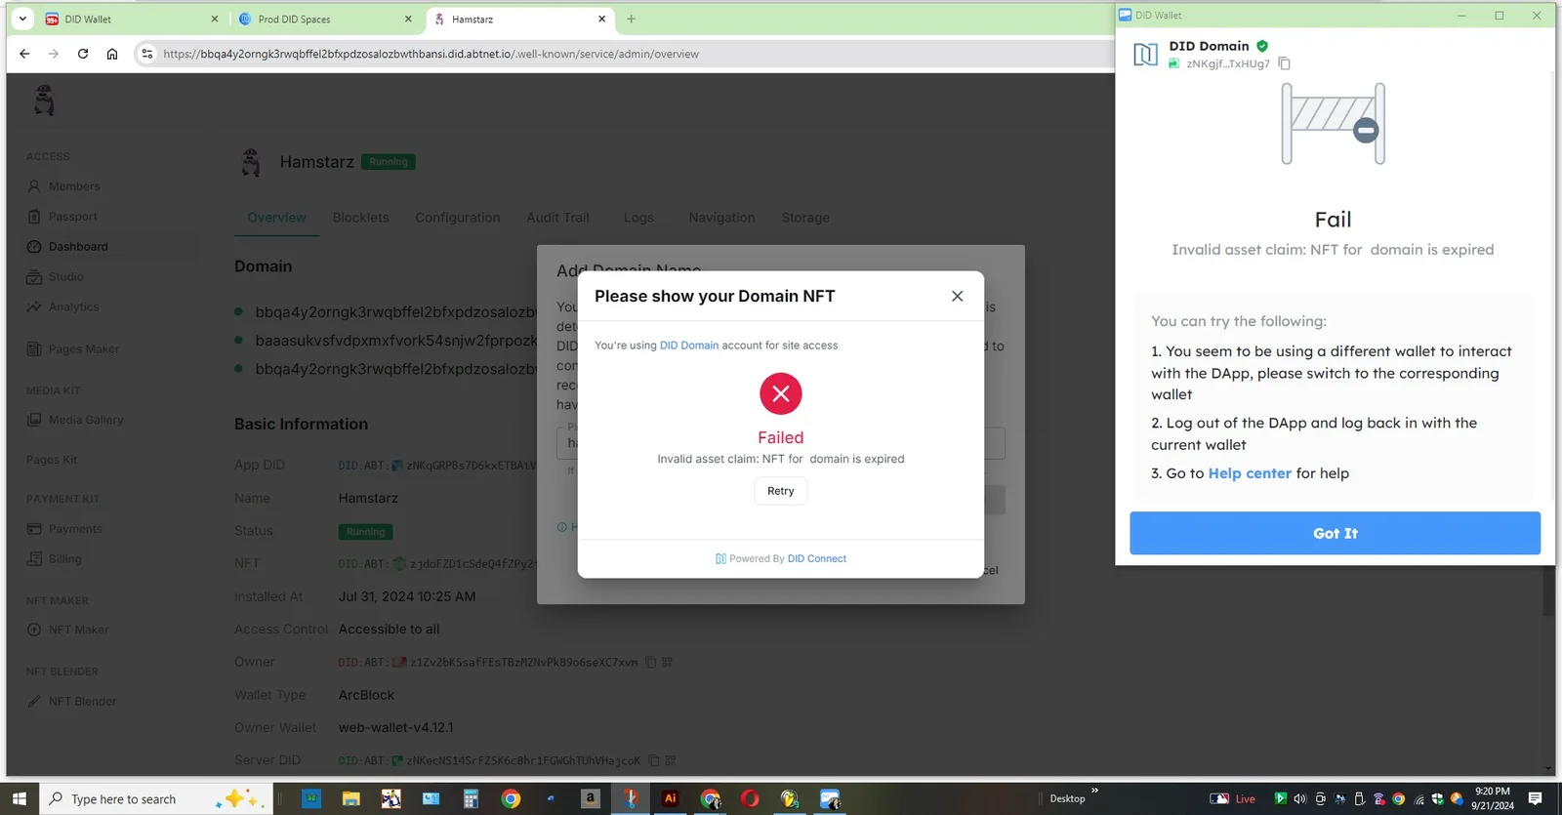Viewport: 1562px width, 815px height.
Task: Copy the zNKgjf wallet address
Action: [1285, 63]
